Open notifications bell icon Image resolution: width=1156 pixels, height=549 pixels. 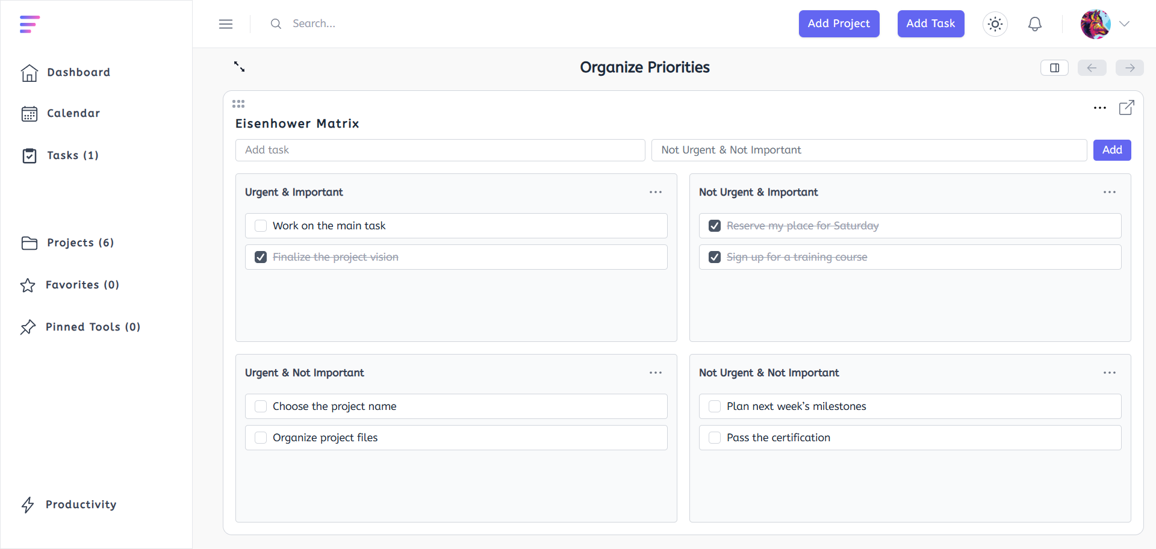tap(1035, 24)
